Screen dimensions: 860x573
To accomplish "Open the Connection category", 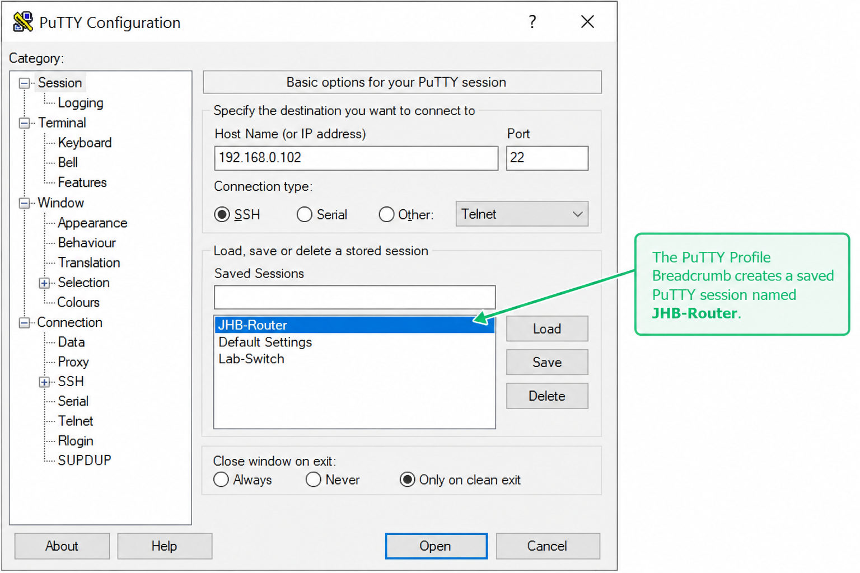I will [x=69, y=322].
